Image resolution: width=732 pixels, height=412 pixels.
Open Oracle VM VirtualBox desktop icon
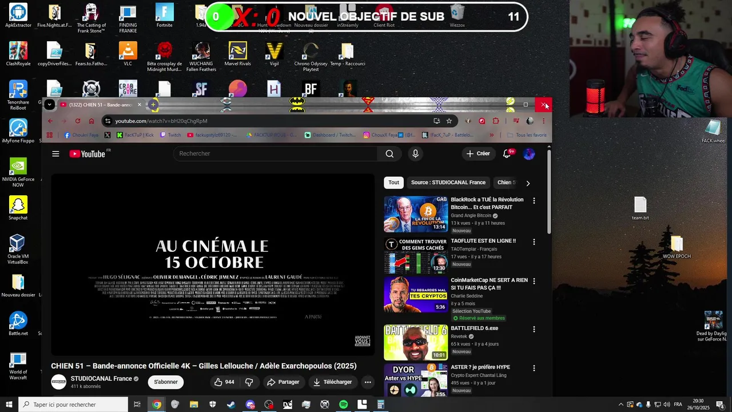coord(18,249)
